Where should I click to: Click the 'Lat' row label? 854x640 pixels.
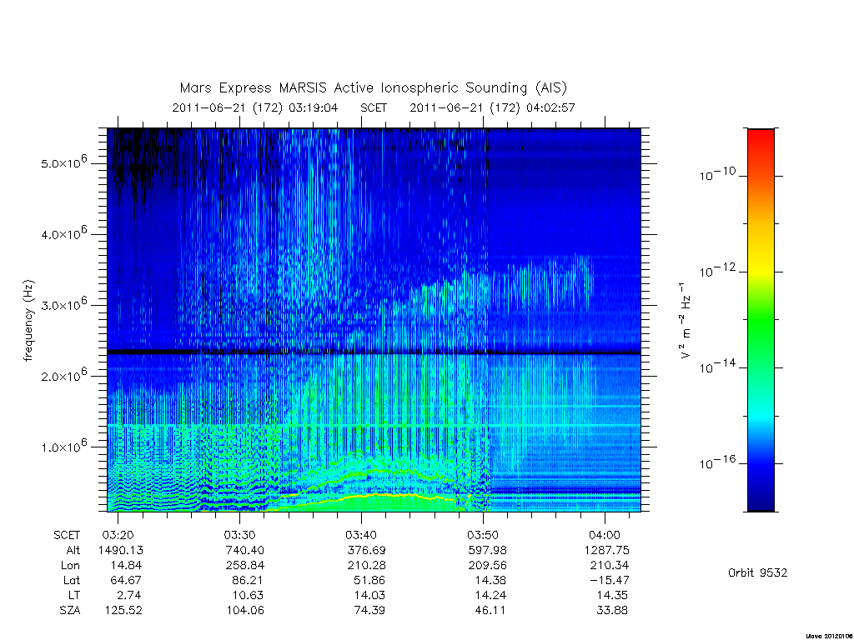(x=72, y=580)
